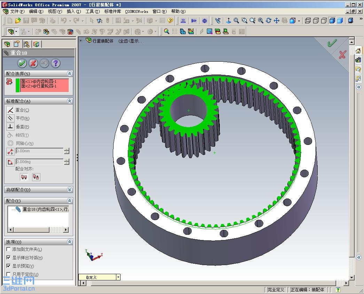Open the ConfigurationManager tab
The height and width of the screenshot is (294, 364).
(x=26, y=44)
